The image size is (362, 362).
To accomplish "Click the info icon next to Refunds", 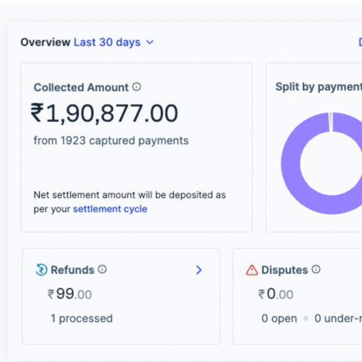I will [102, 270].
